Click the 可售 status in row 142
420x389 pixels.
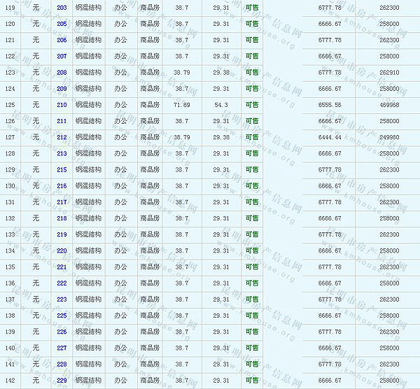[252, 380]
